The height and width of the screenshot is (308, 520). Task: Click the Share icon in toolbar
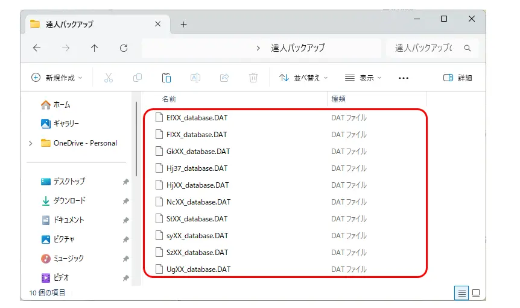pos(224,78)
